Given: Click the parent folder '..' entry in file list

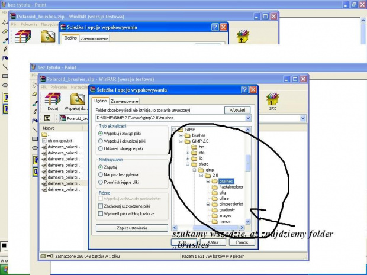Looking at the screenshot, I should pos(46,135).
